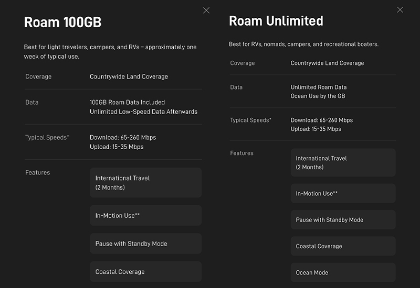Click the Roam Unlimited heading

point(276,21)
